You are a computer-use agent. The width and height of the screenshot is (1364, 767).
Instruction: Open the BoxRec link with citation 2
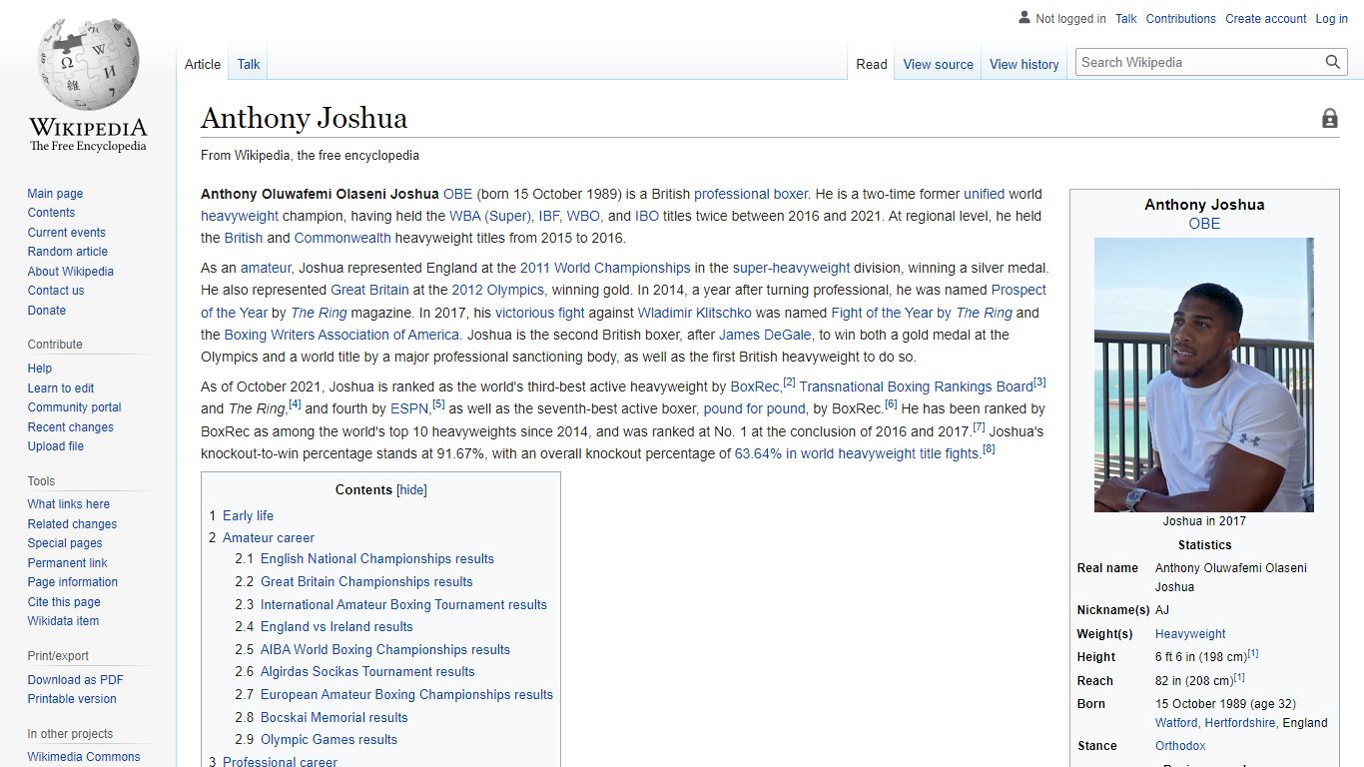click(x=755, y=386)
